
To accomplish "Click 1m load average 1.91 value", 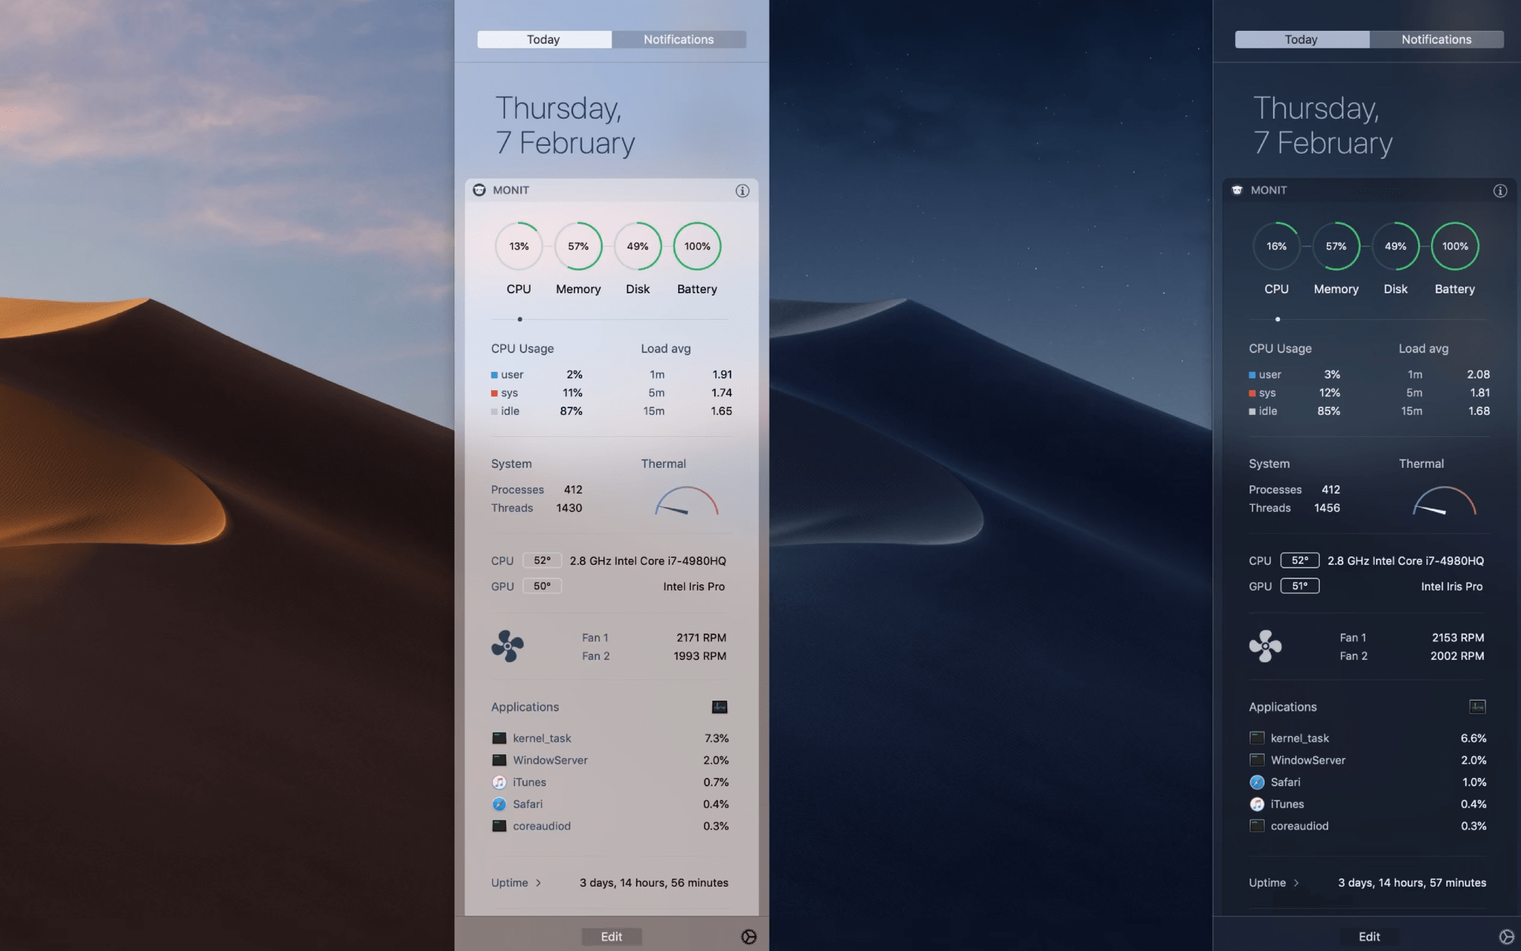I will (722, 374).
